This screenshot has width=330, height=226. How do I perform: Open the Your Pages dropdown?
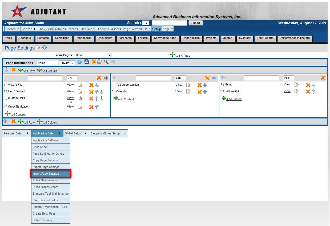click(93, 55)
